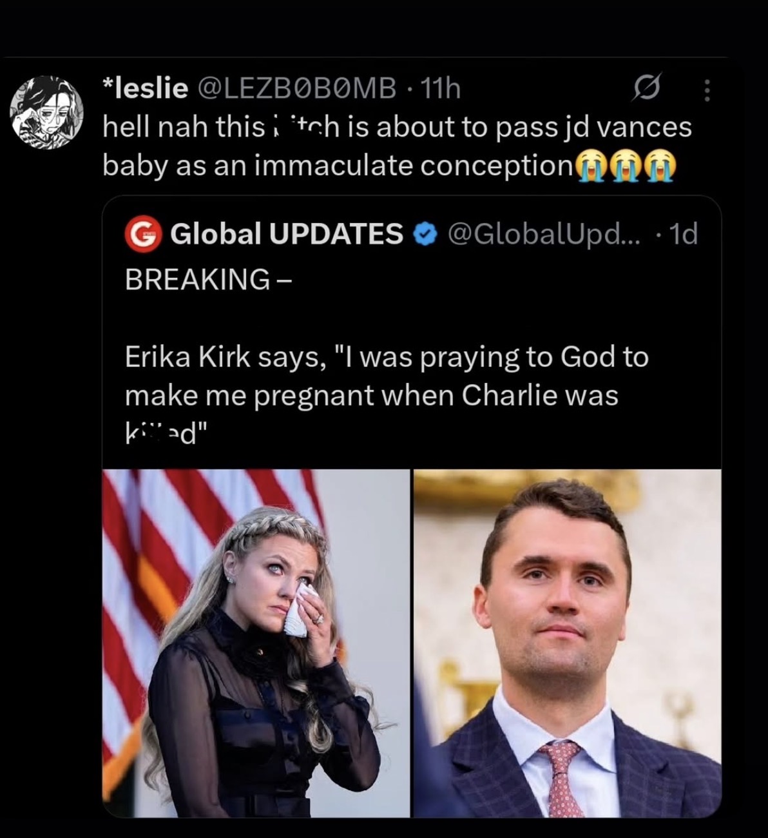This screenshot has width=768, height=838.
Task: Click the truncated @GlobalUpd... handle
Action: pos(543,234)
